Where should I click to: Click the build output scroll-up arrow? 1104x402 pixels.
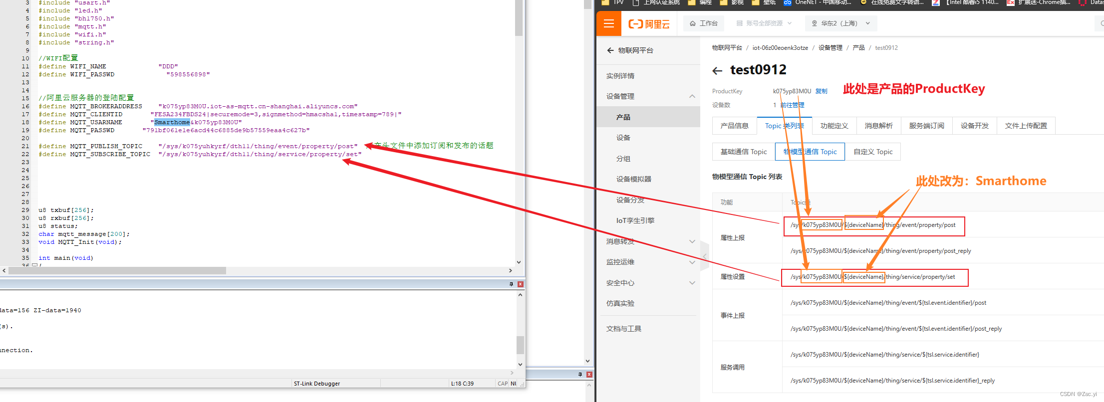520,295
